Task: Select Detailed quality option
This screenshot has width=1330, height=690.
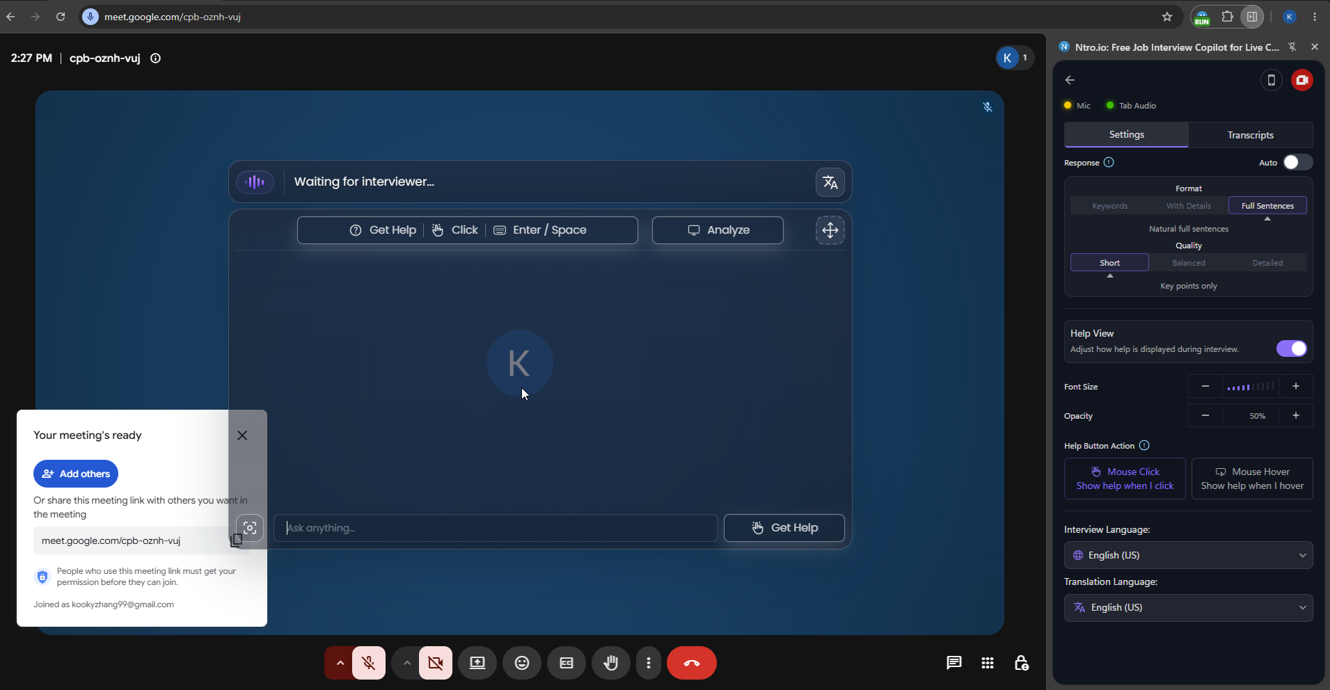Action: pyautogui.click(x=1267, y=263)
